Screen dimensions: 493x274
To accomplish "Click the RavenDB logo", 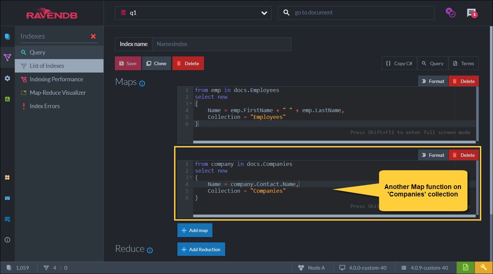I will (x=52, y=13).
